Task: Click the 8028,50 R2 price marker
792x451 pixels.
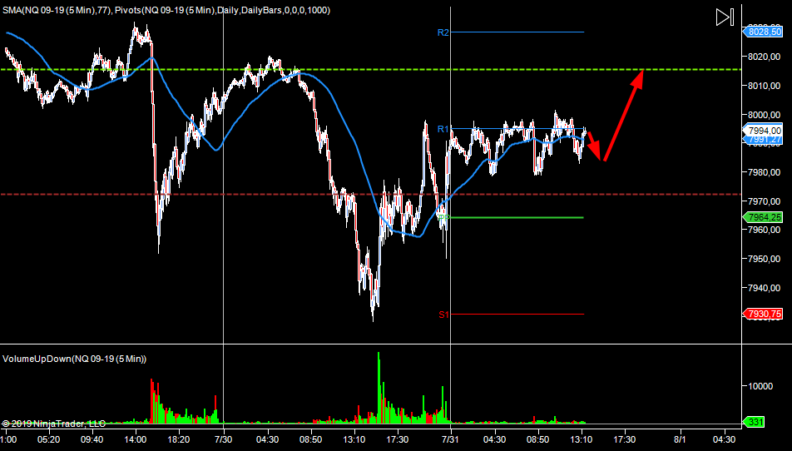Action: [x=763, y=32]
